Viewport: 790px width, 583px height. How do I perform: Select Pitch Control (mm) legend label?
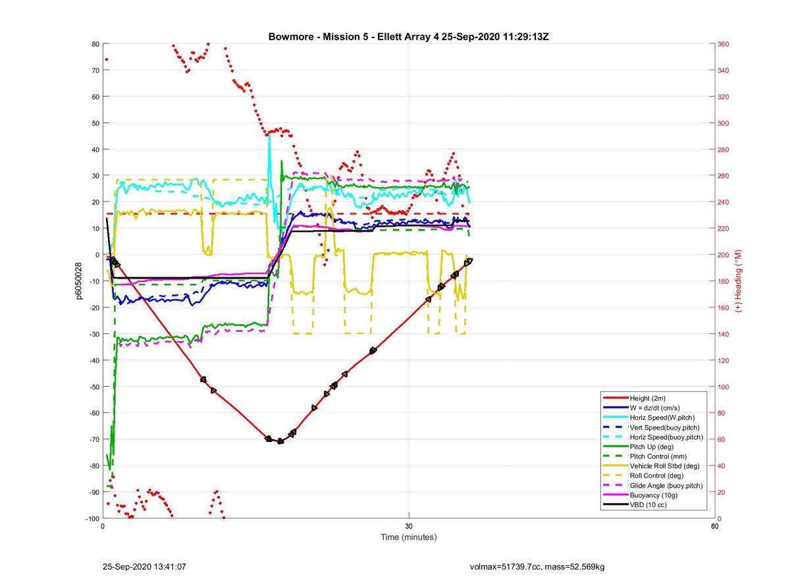click(x=657, y=457)
